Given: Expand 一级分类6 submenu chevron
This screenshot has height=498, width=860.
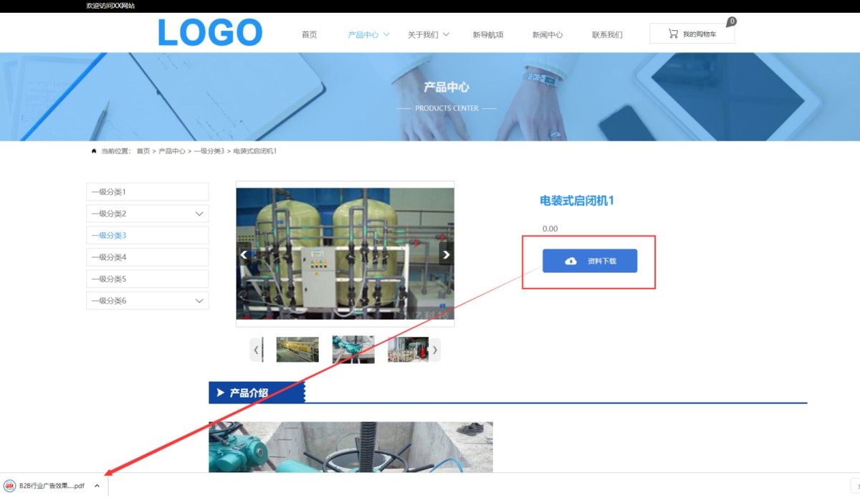Looking at the screenshot, I should coord(199,301).
